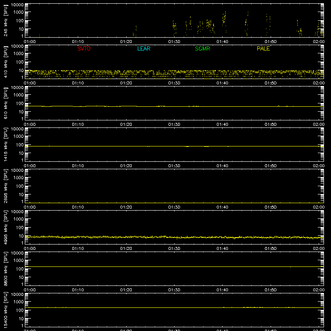This screenshot has width=331, height=331.
Task: Click the 1415 MHz [SFU] axis label
Action: coord(5,144)
